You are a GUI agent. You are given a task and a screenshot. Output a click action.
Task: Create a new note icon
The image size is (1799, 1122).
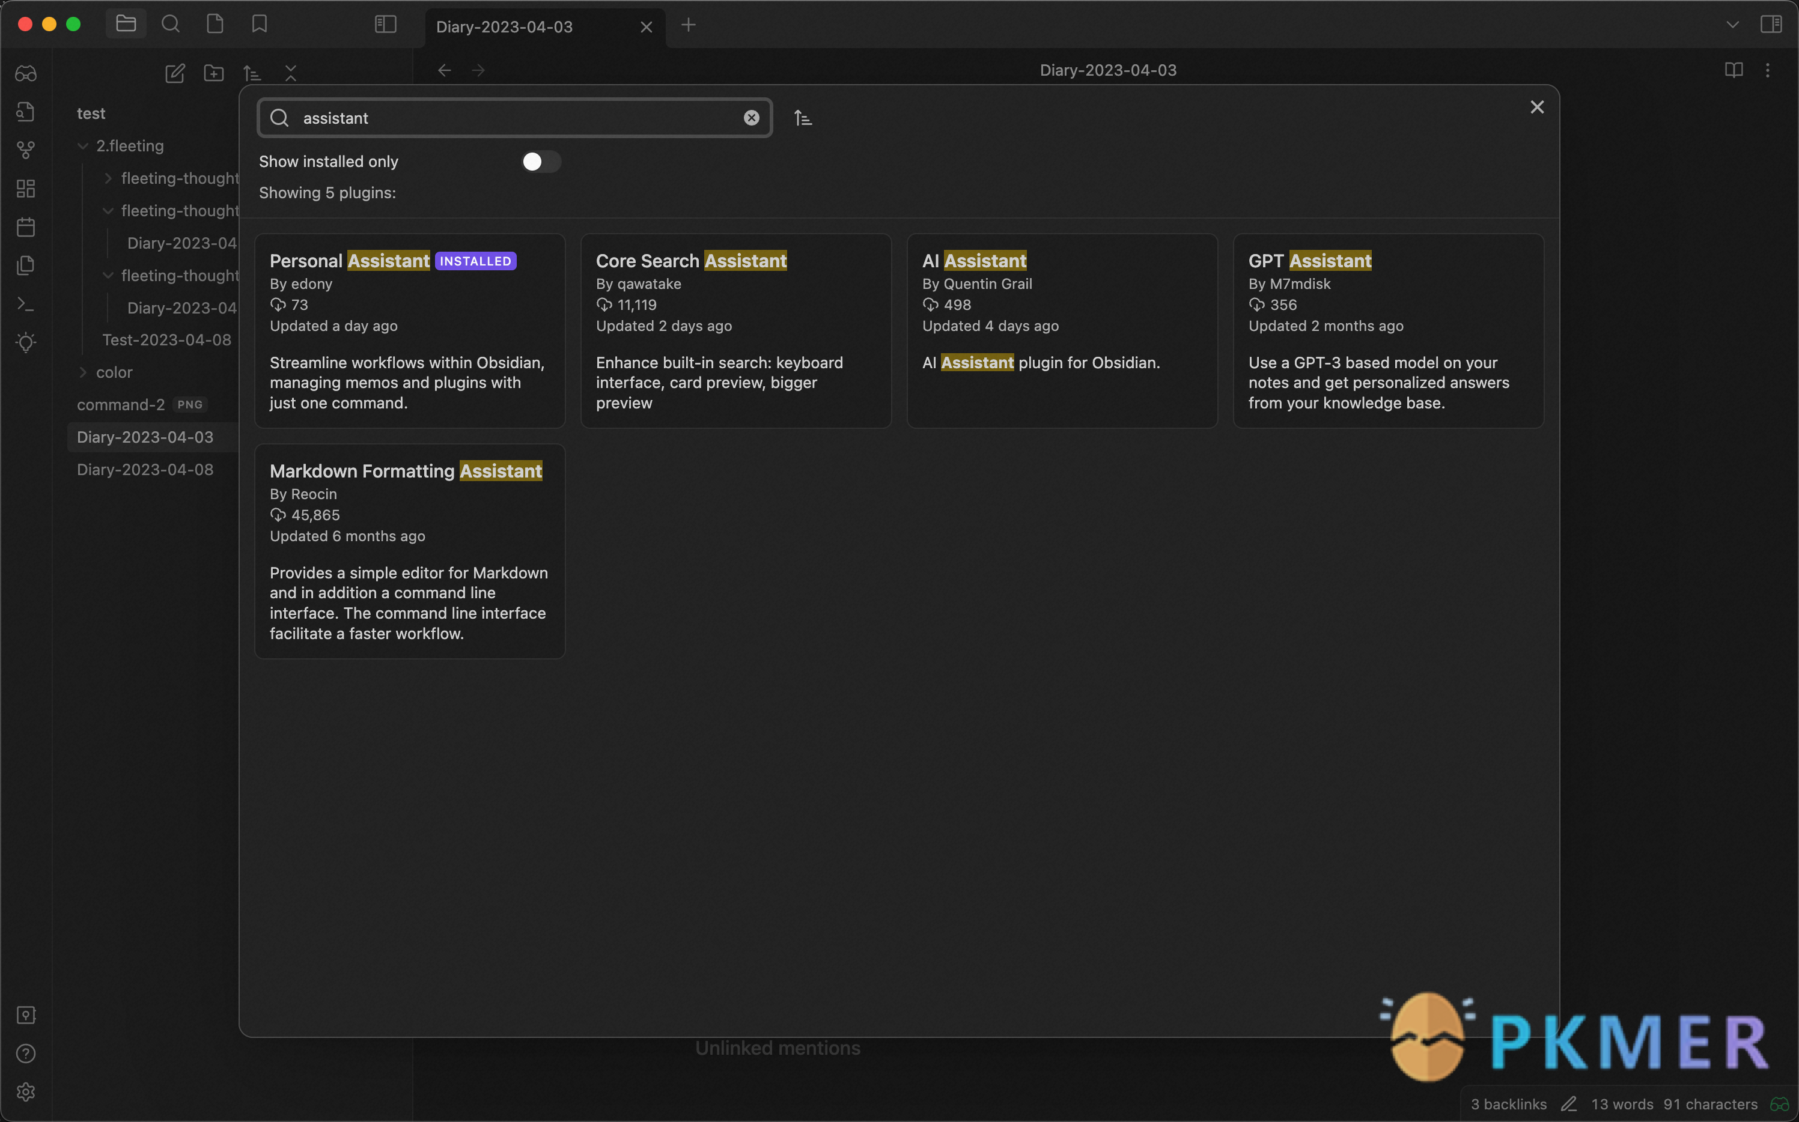pos(174,73)
